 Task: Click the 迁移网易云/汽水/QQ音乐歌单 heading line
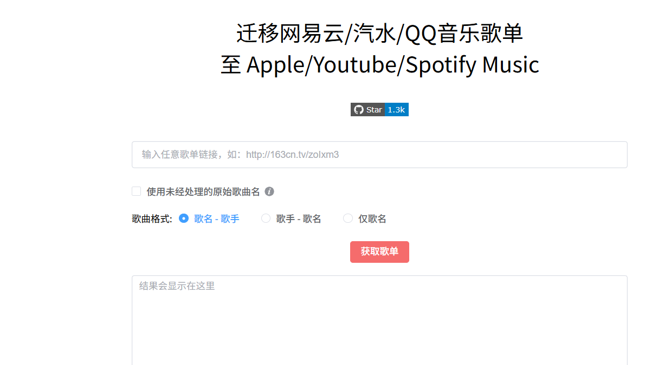[379, 34]
